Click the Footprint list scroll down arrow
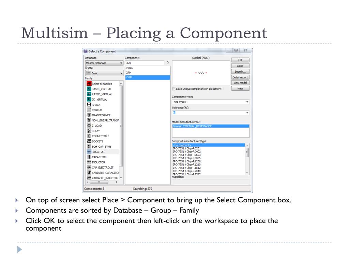The image size is (349, 262). click(x=247, y=172)
